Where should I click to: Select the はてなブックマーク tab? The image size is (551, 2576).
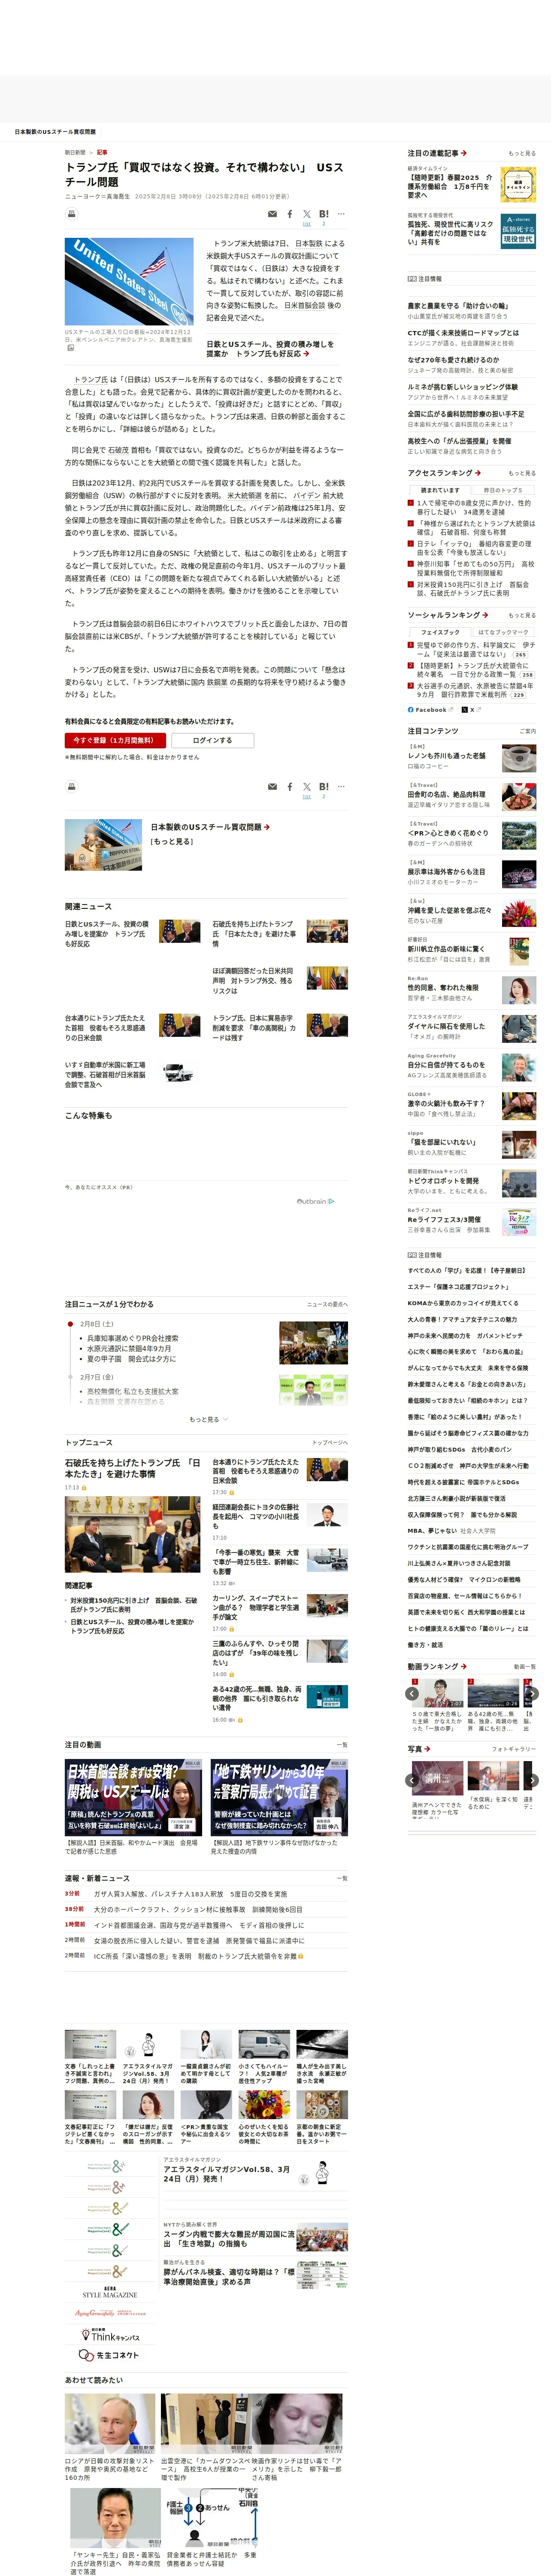point(503,632)
